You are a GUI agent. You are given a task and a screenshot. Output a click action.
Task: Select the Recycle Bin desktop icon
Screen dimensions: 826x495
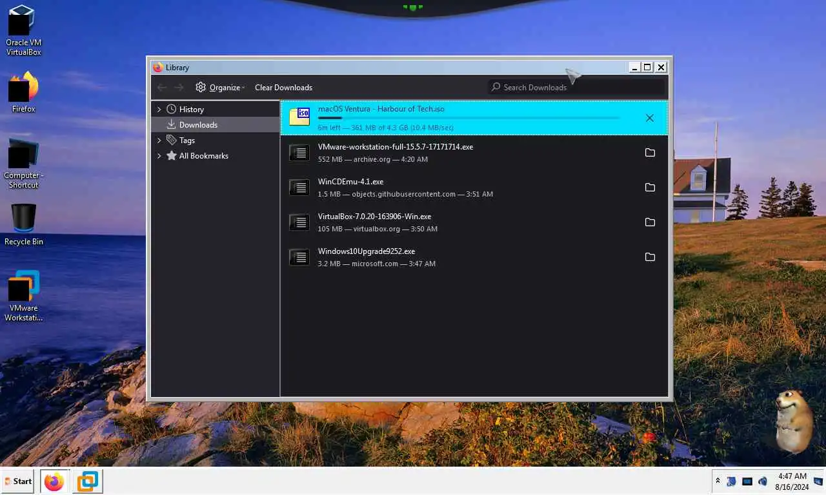pos(23,225)
